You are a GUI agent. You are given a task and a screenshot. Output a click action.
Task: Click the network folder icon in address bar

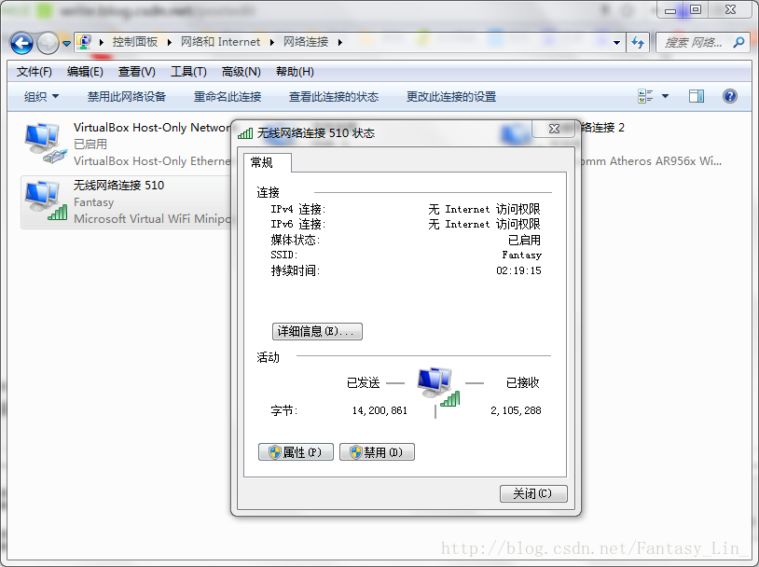pos(84,42)
